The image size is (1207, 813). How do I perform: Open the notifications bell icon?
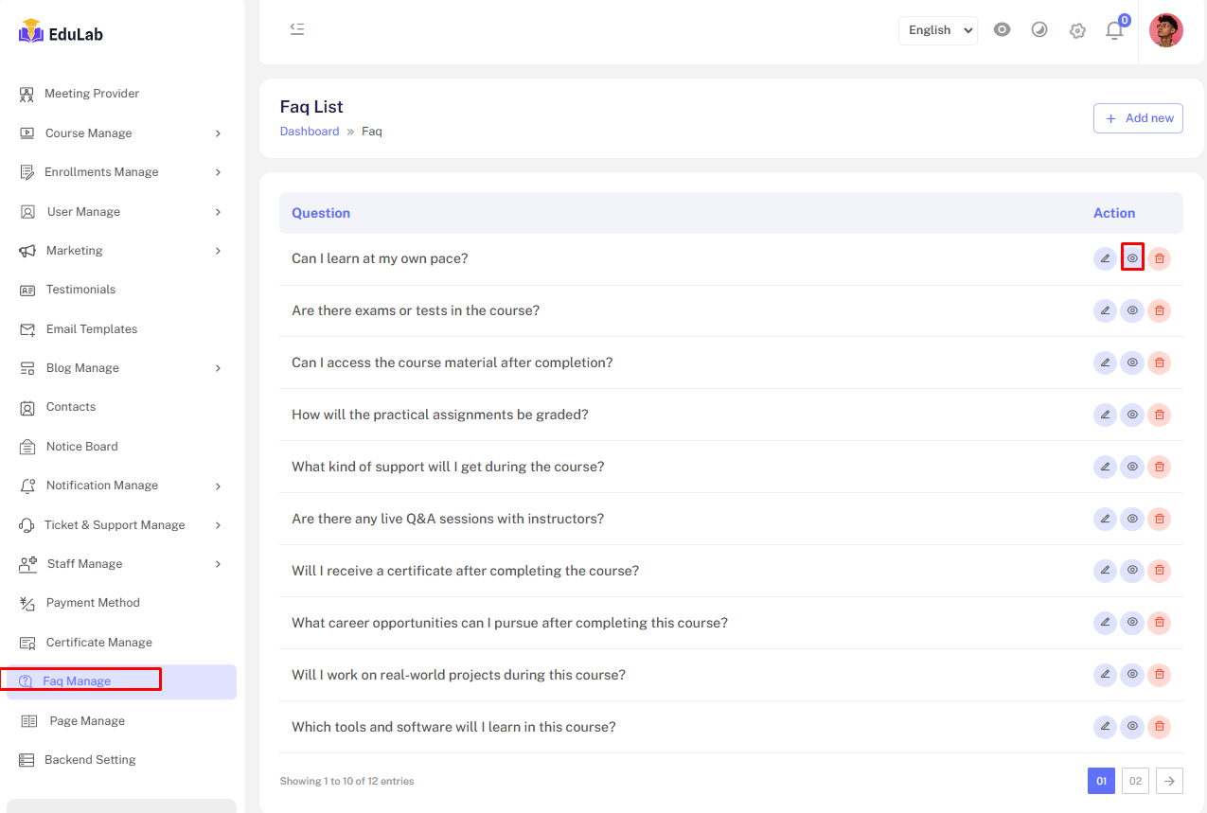click(1114, 30)
